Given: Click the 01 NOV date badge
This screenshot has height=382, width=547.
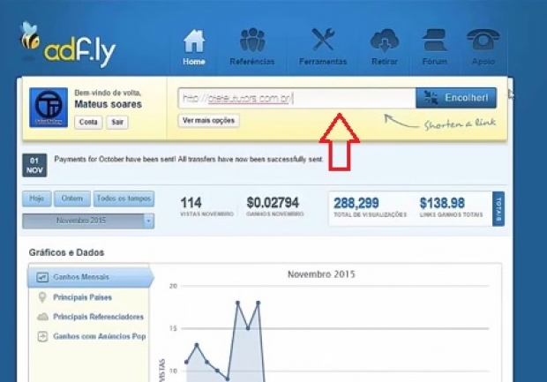Looking at the screenshot, I should tap(34, 165).
